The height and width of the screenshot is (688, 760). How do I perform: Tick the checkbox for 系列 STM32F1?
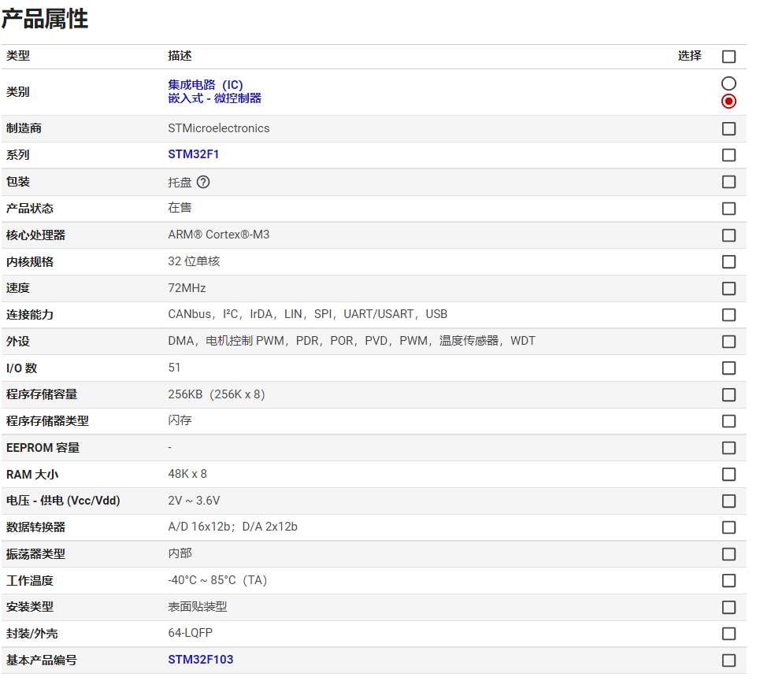[x=728, y=155]
